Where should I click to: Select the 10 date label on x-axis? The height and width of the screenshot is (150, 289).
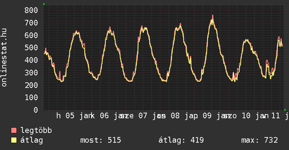246,116
